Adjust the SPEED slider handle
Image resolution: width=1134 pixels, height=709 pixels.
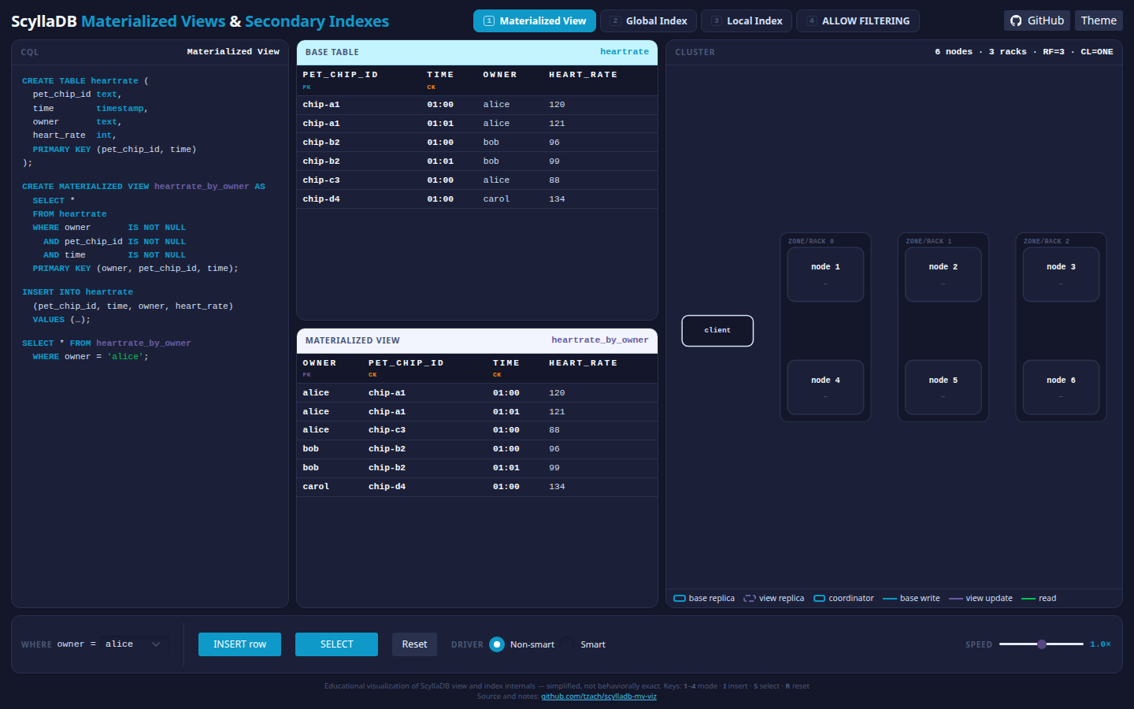1042,644
